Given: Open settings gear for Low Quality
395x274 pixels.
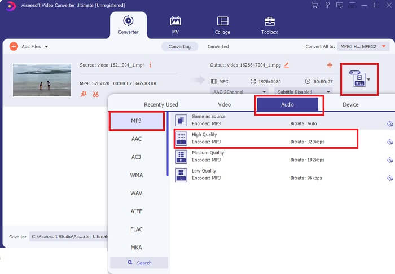Looking at the screenshot, I should 390,178.
